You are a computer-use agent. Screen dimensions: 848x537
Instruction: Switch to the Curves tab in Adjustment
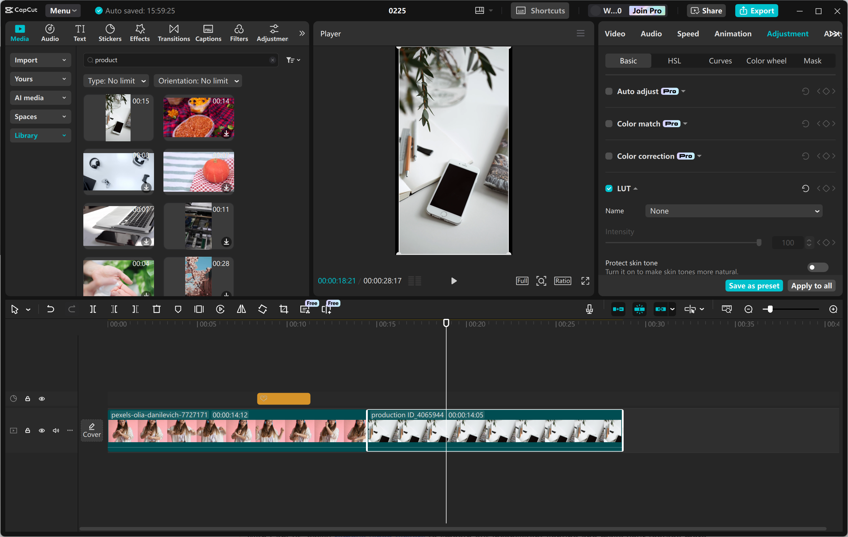720,61
